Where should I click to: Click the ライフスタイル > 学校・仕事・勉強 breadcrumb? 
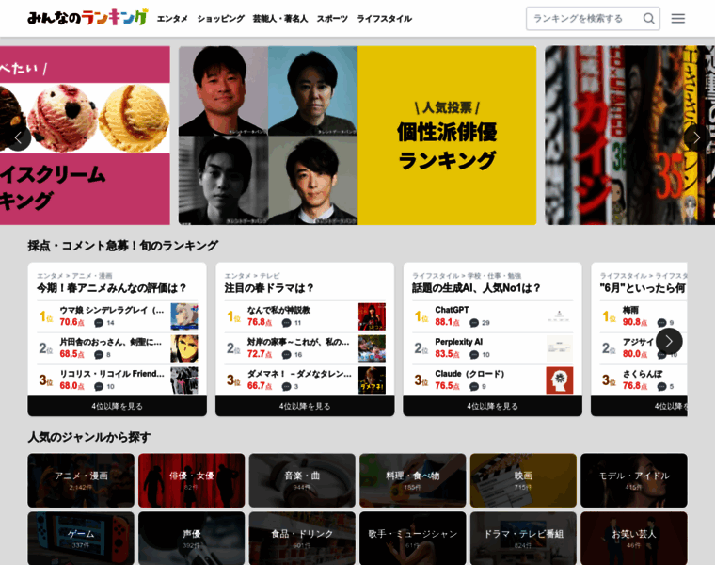point(467,276)
